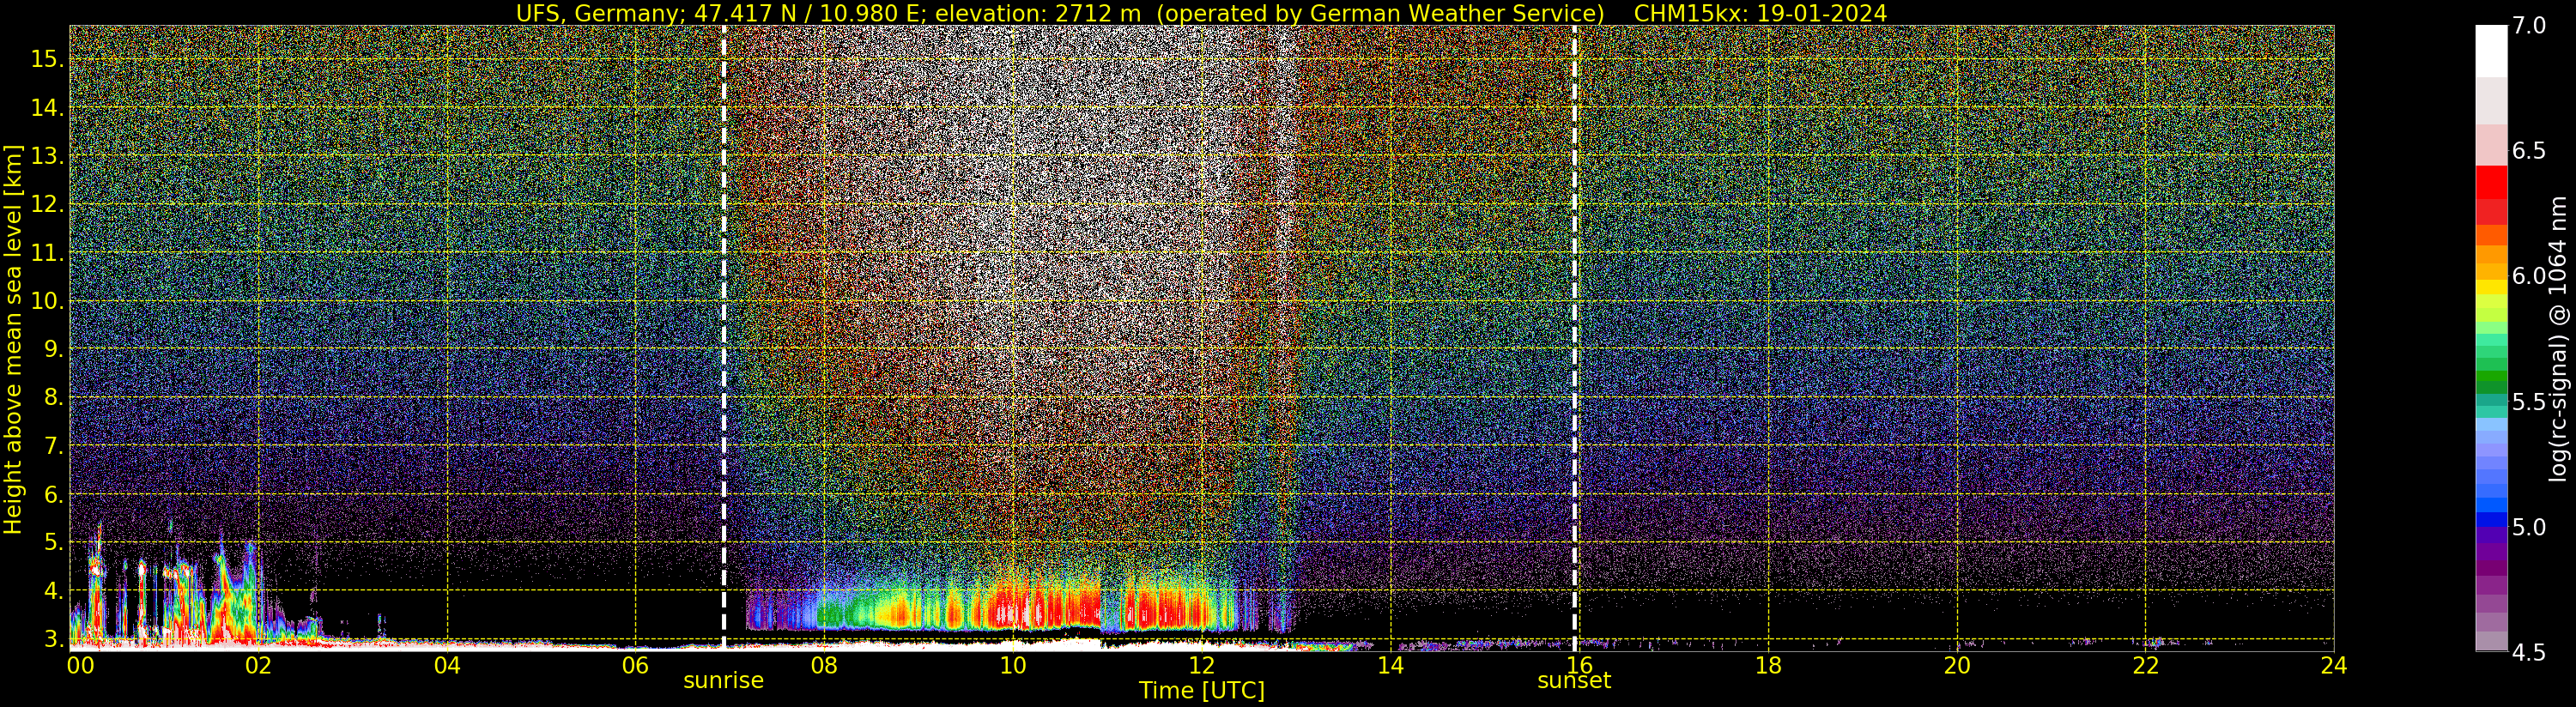Click the colorbar value label "5.0"

(2529, 527)
